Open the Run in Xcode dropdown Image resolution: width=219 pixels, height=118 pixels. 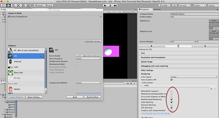(x=88, y=56)
